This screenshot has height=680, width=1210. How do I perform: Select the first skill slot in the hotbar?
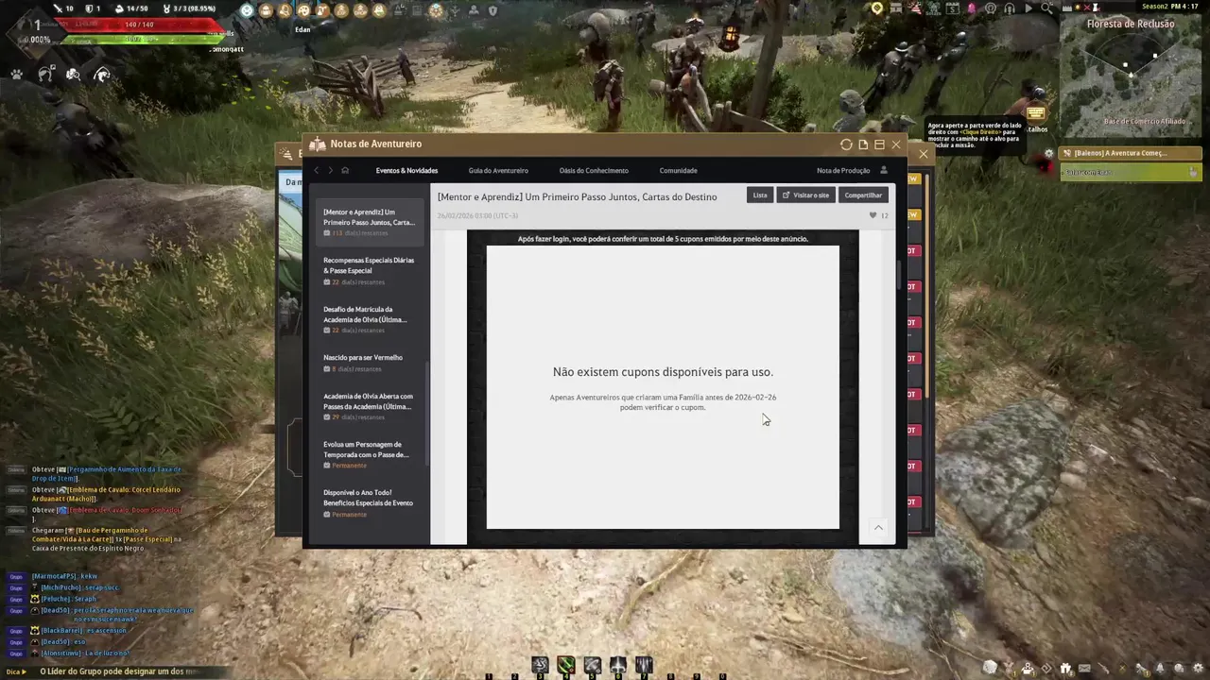[540, 665]
